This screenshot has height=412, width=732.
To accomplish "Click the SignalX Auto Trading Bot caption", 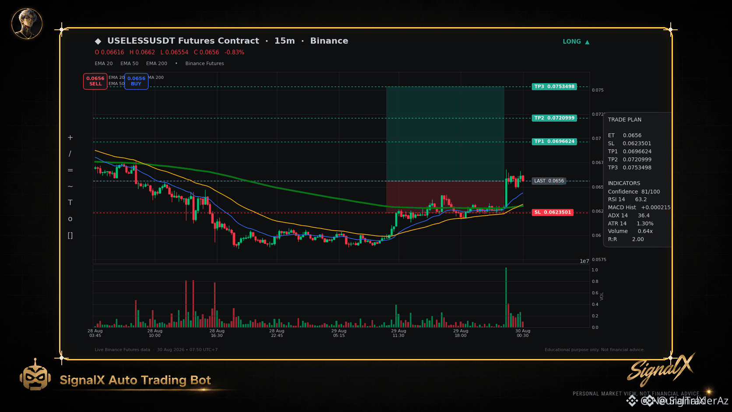I will pos(135,380).
